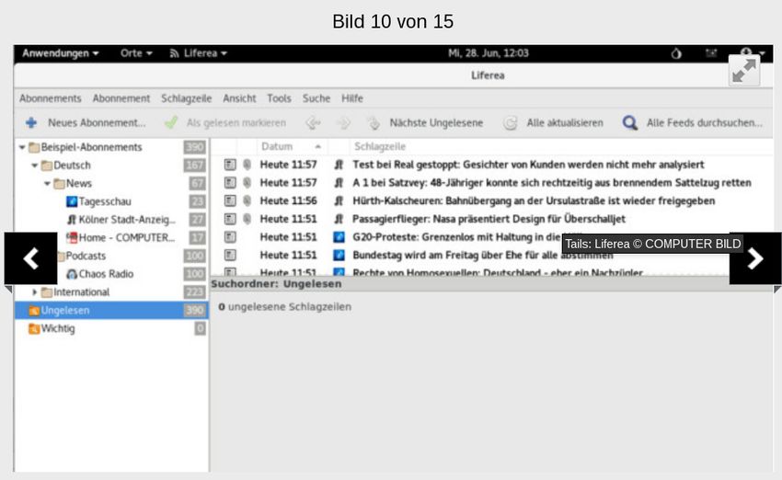Go to the previous gallery image
This screenshot has width=782, height=480.
31,258
